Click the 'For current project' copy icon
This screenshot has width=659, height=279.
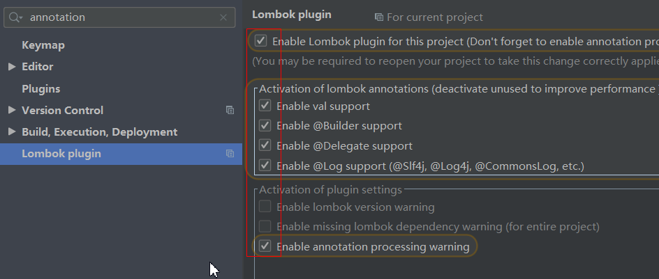pos(379,17)
